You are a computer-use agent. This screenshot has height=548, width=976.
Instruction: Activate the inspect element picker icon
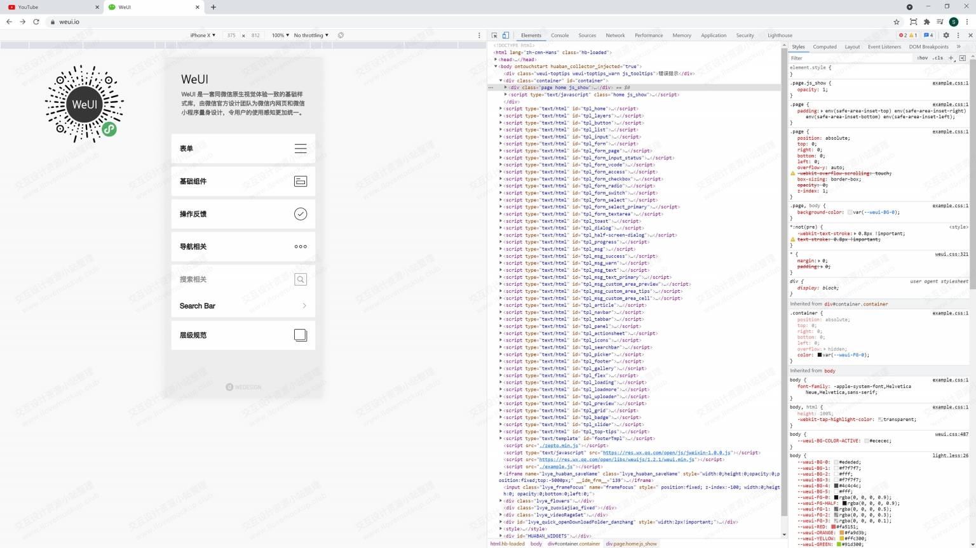coord(494,36)
